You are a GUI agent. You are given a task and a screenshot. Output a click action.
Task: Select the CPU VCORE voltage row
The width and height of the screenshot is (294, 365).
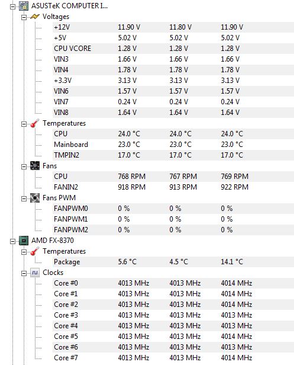(173, 49)
